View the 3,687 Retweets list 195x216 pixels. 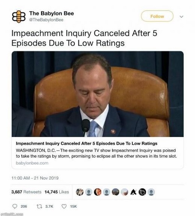tap(26, 192)
